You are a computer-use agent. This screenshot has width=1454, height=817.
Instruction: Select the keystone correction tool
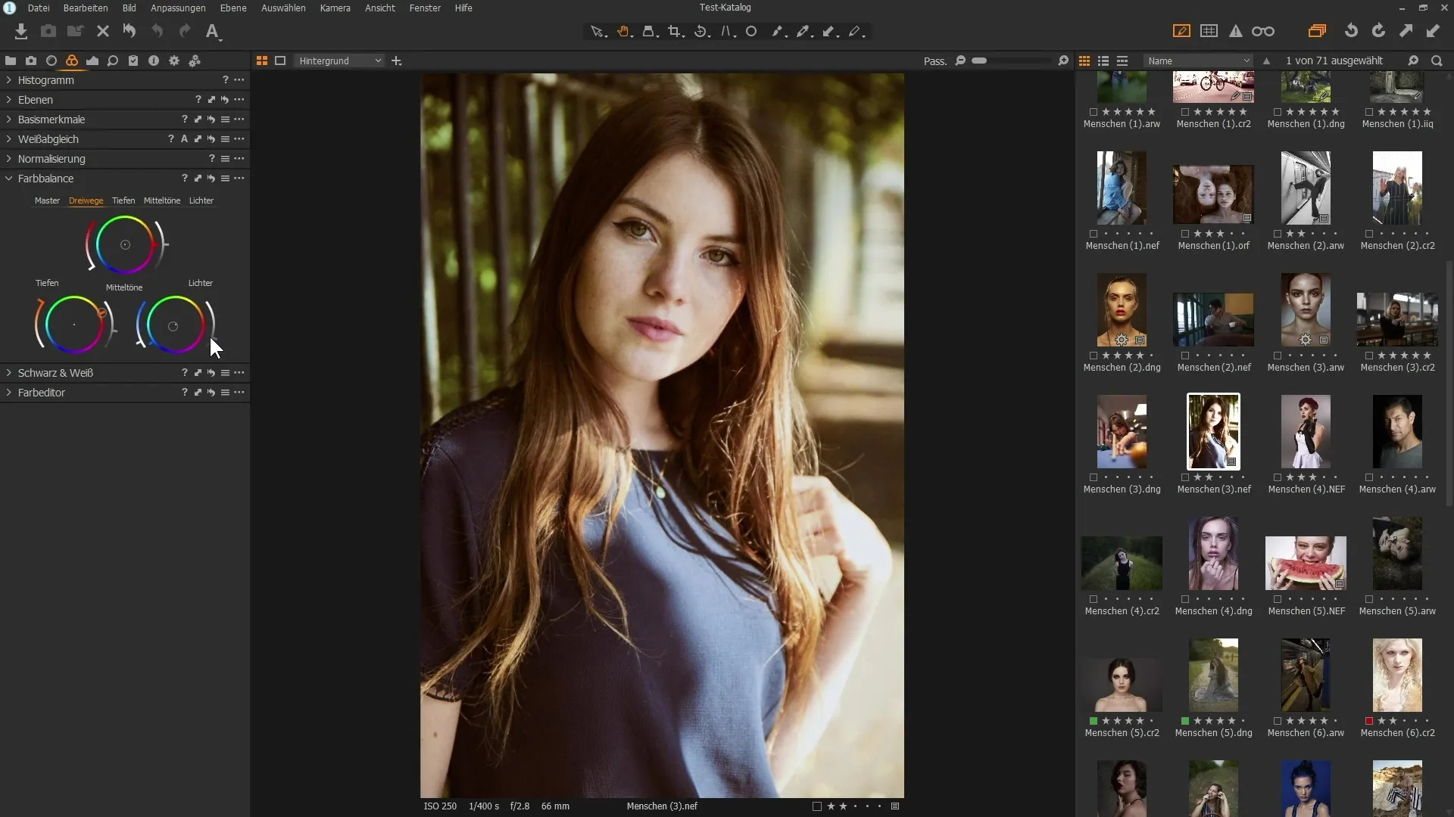[728, 31]
